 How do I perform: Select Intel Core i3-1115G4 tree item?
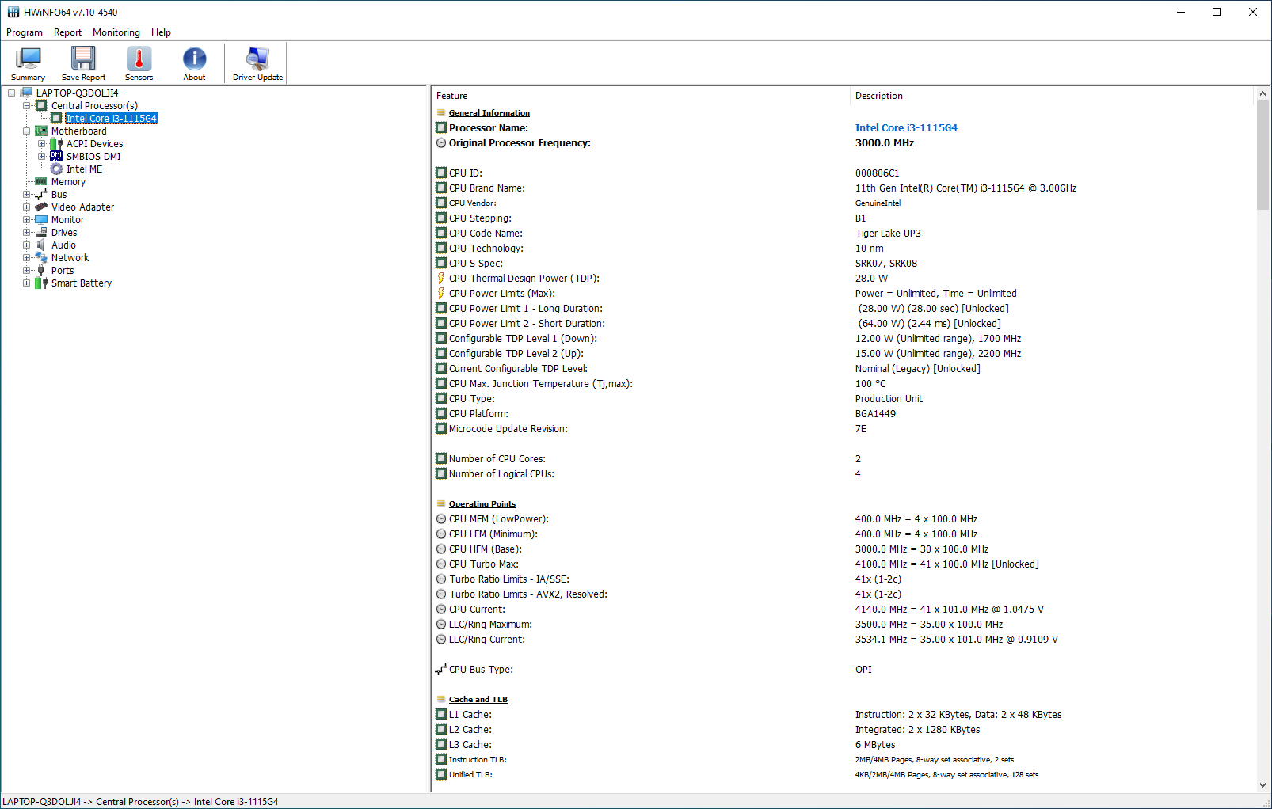click(112, 118)
